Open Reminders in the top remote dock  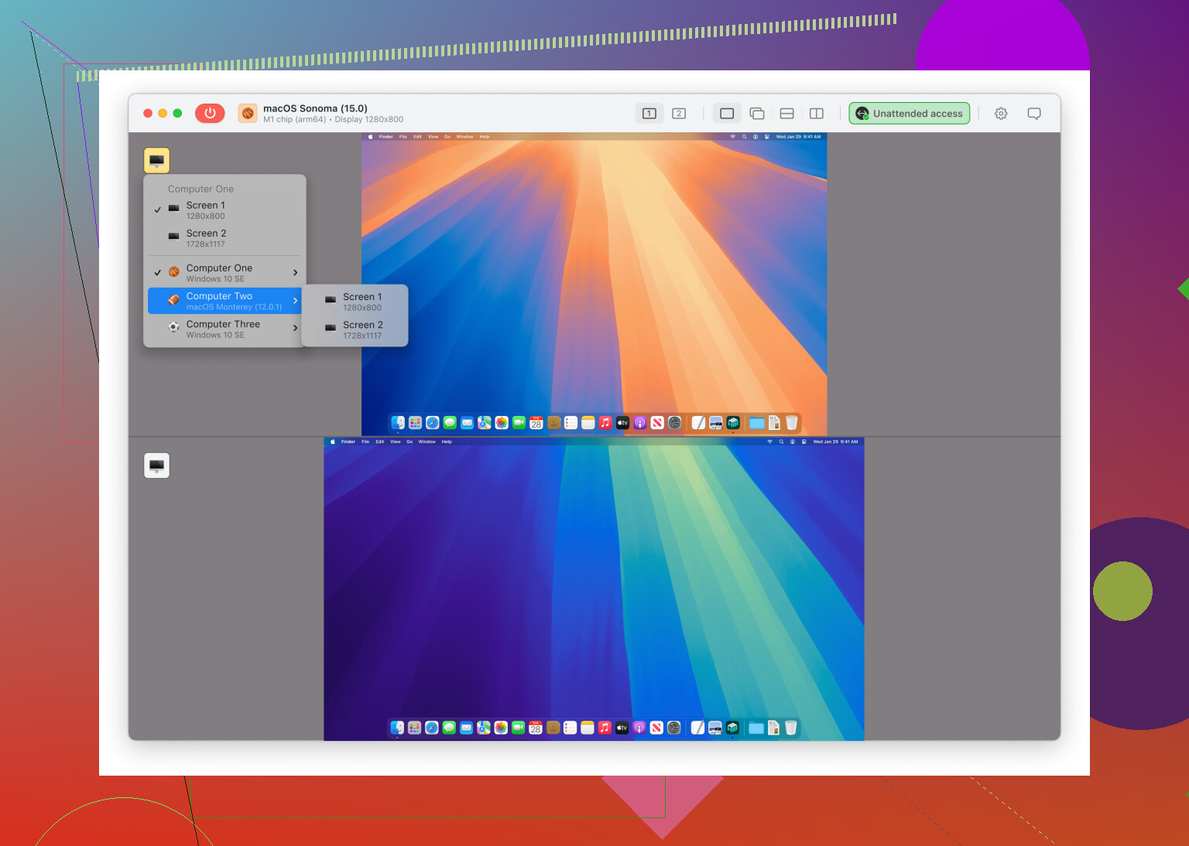click(571, 422)
